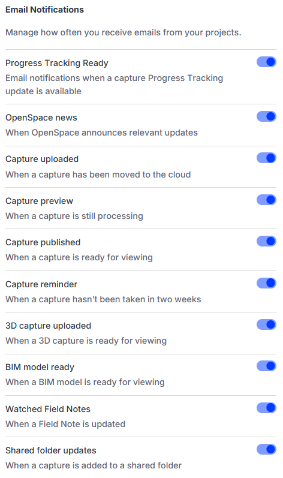
Task: Click the Capture uploaded title text
Action: (42, 159)
